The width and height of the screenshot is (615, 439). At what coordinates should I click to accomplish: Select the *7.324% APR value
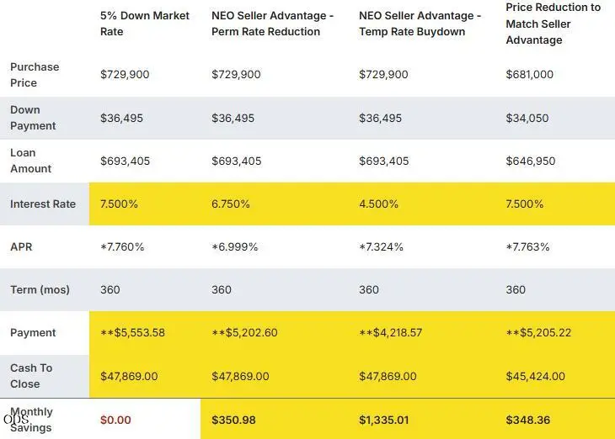pos(381,247)
